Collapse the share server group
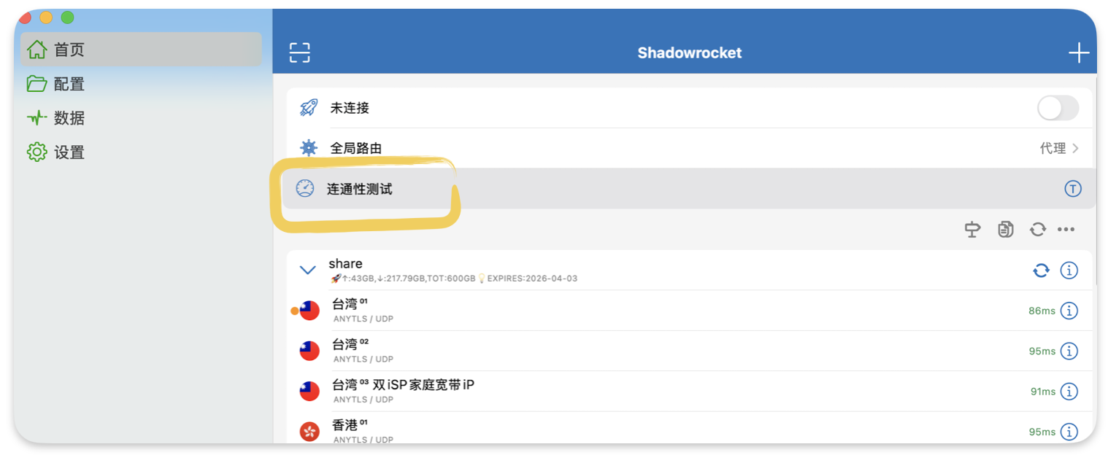Viewport: 1108px width, 455px height. (308, 271)
